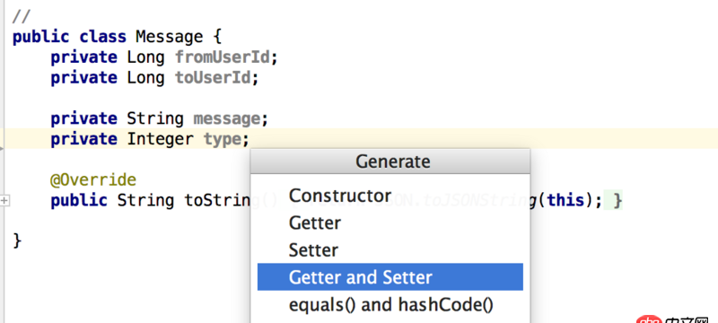Click the toString method name
This screenshot has width=718, height=323.
pyautogui.click(x=217, y=200)
